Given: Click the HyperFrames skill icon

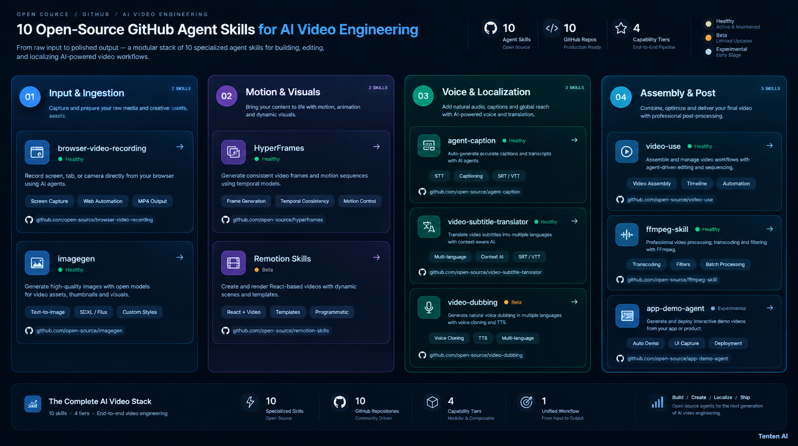Looking at the screenshot, I should coord(233,152).
